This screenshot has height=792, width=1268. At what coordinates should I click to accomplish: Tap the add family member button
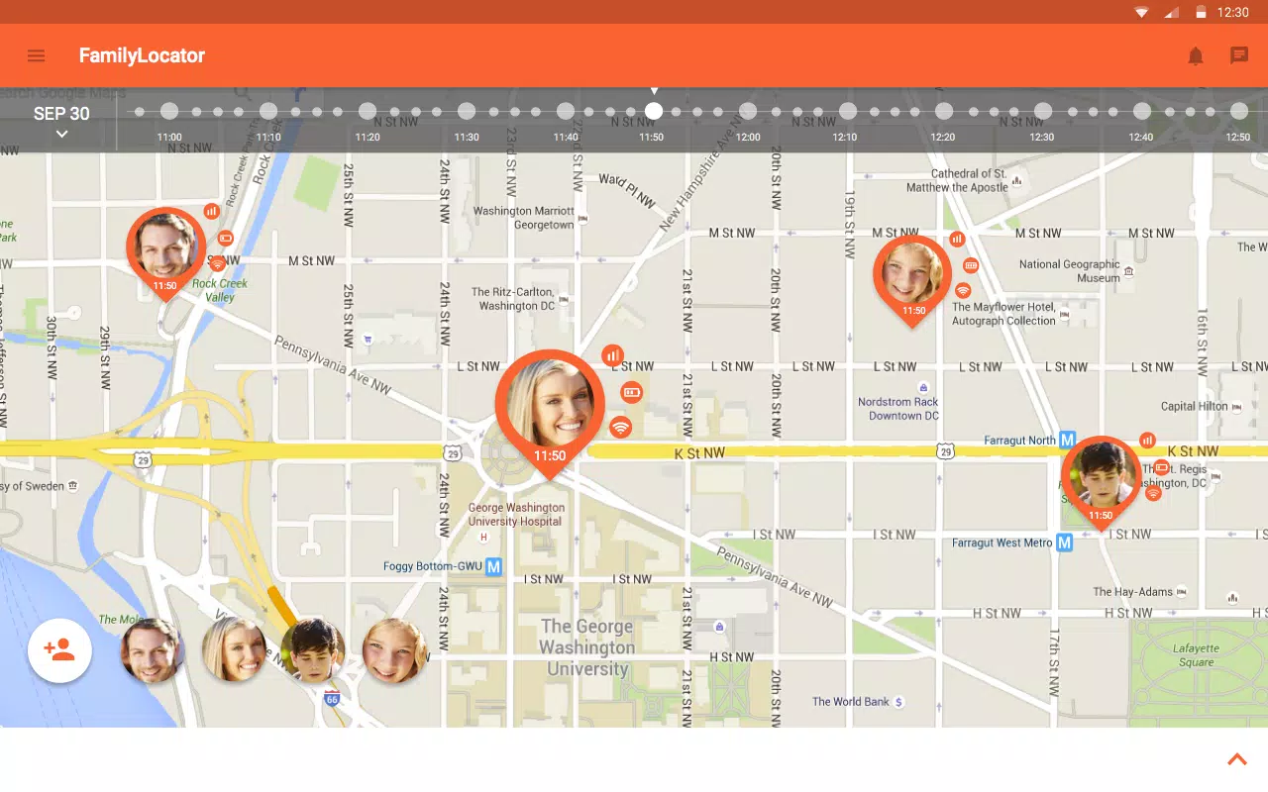pyautogui.click(x=59, y=650)
